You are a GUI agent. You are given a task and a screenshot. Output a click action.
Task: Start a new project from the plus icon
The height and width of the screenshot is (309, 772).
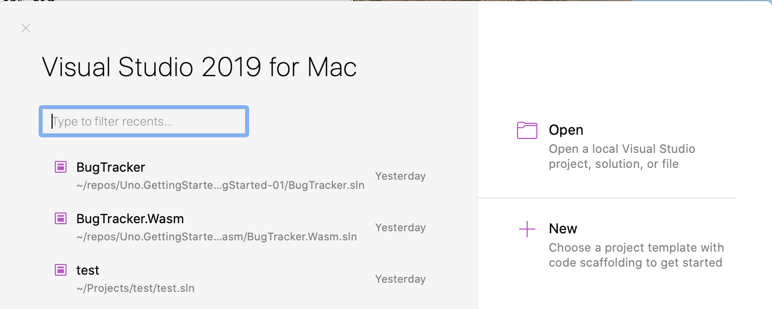(x=527, y=229)
